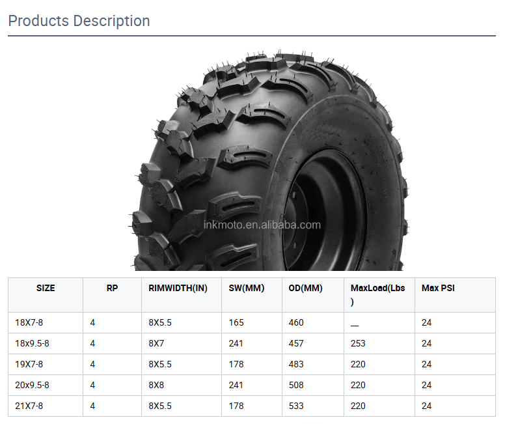Click the 20x9.5-8 size cell
Screen dimensions: 505x424
point(32,385)
